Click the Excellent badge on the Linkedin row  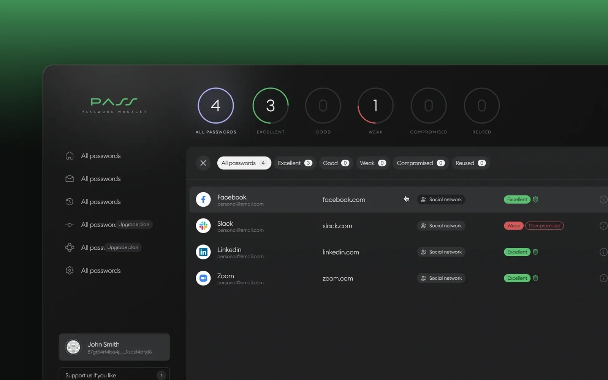click(517, 252)
